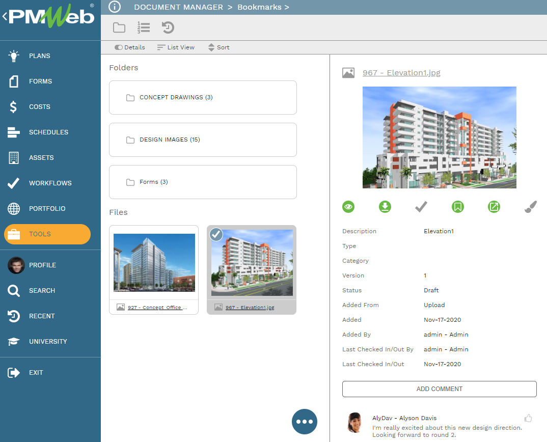The image size is (547, 442).
Task: Select WORKFLOWS in the sidebar
Action: [x=50, y=183]
